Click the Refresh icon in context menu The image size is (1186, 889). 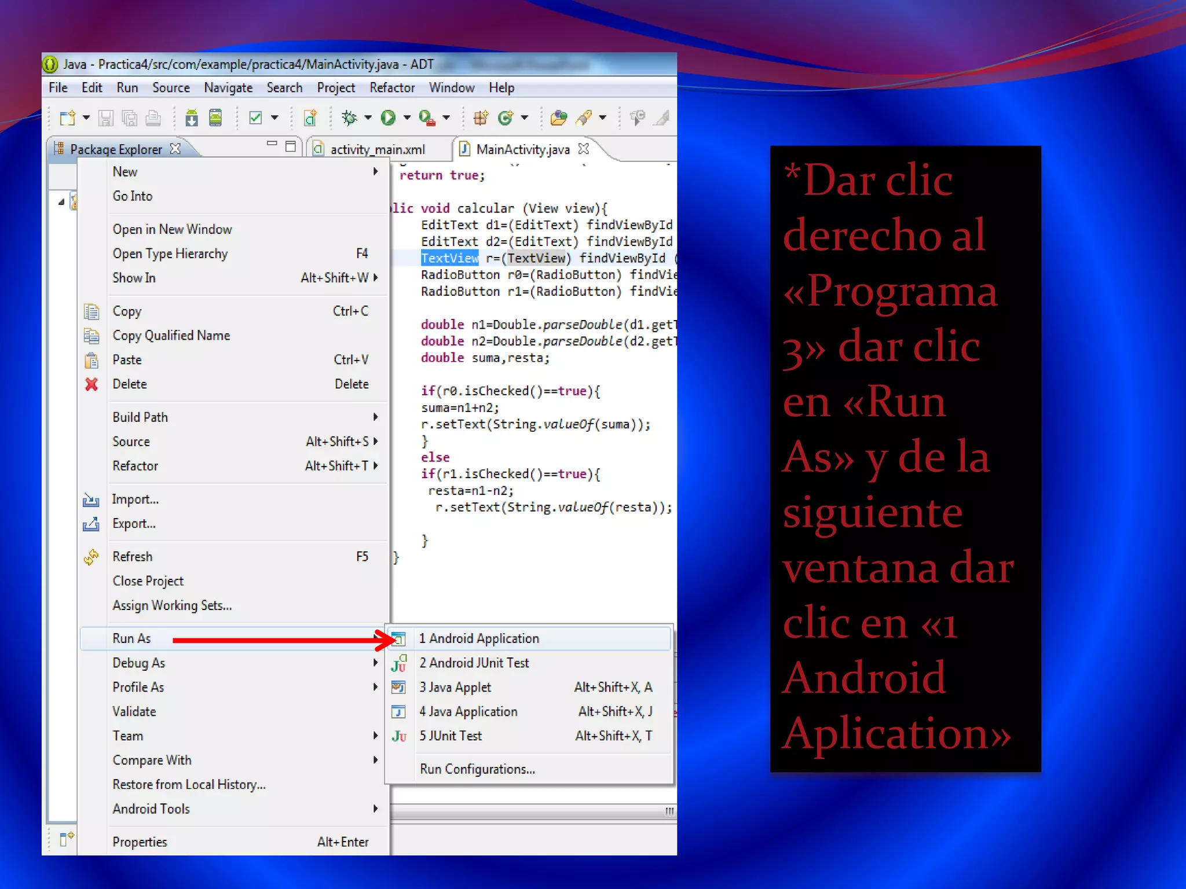pyautogui.click(x=91, y=557)
